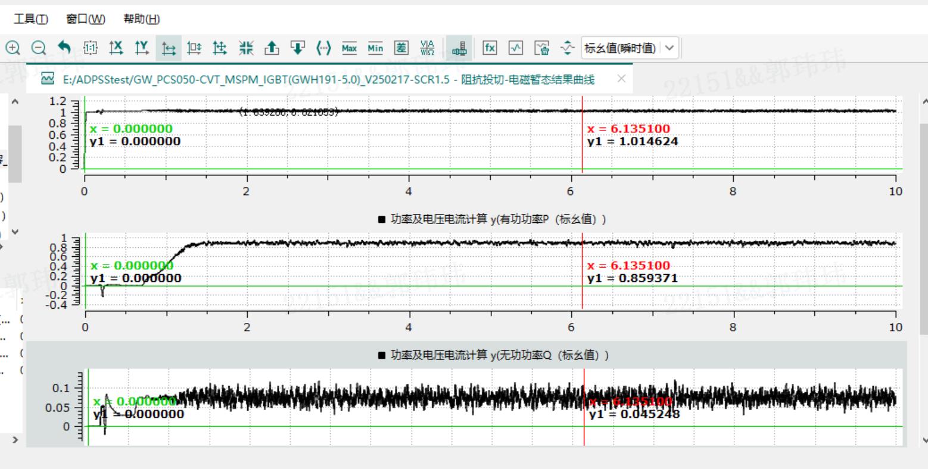Toggle the 1:1 fit view icon
Image resolution: width=928 pixels, height=469 pixels.
coord(91,48)
